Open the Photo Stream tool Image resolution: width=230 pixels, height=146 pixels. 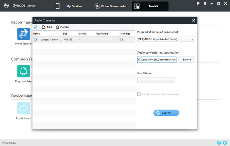[23, 108]
